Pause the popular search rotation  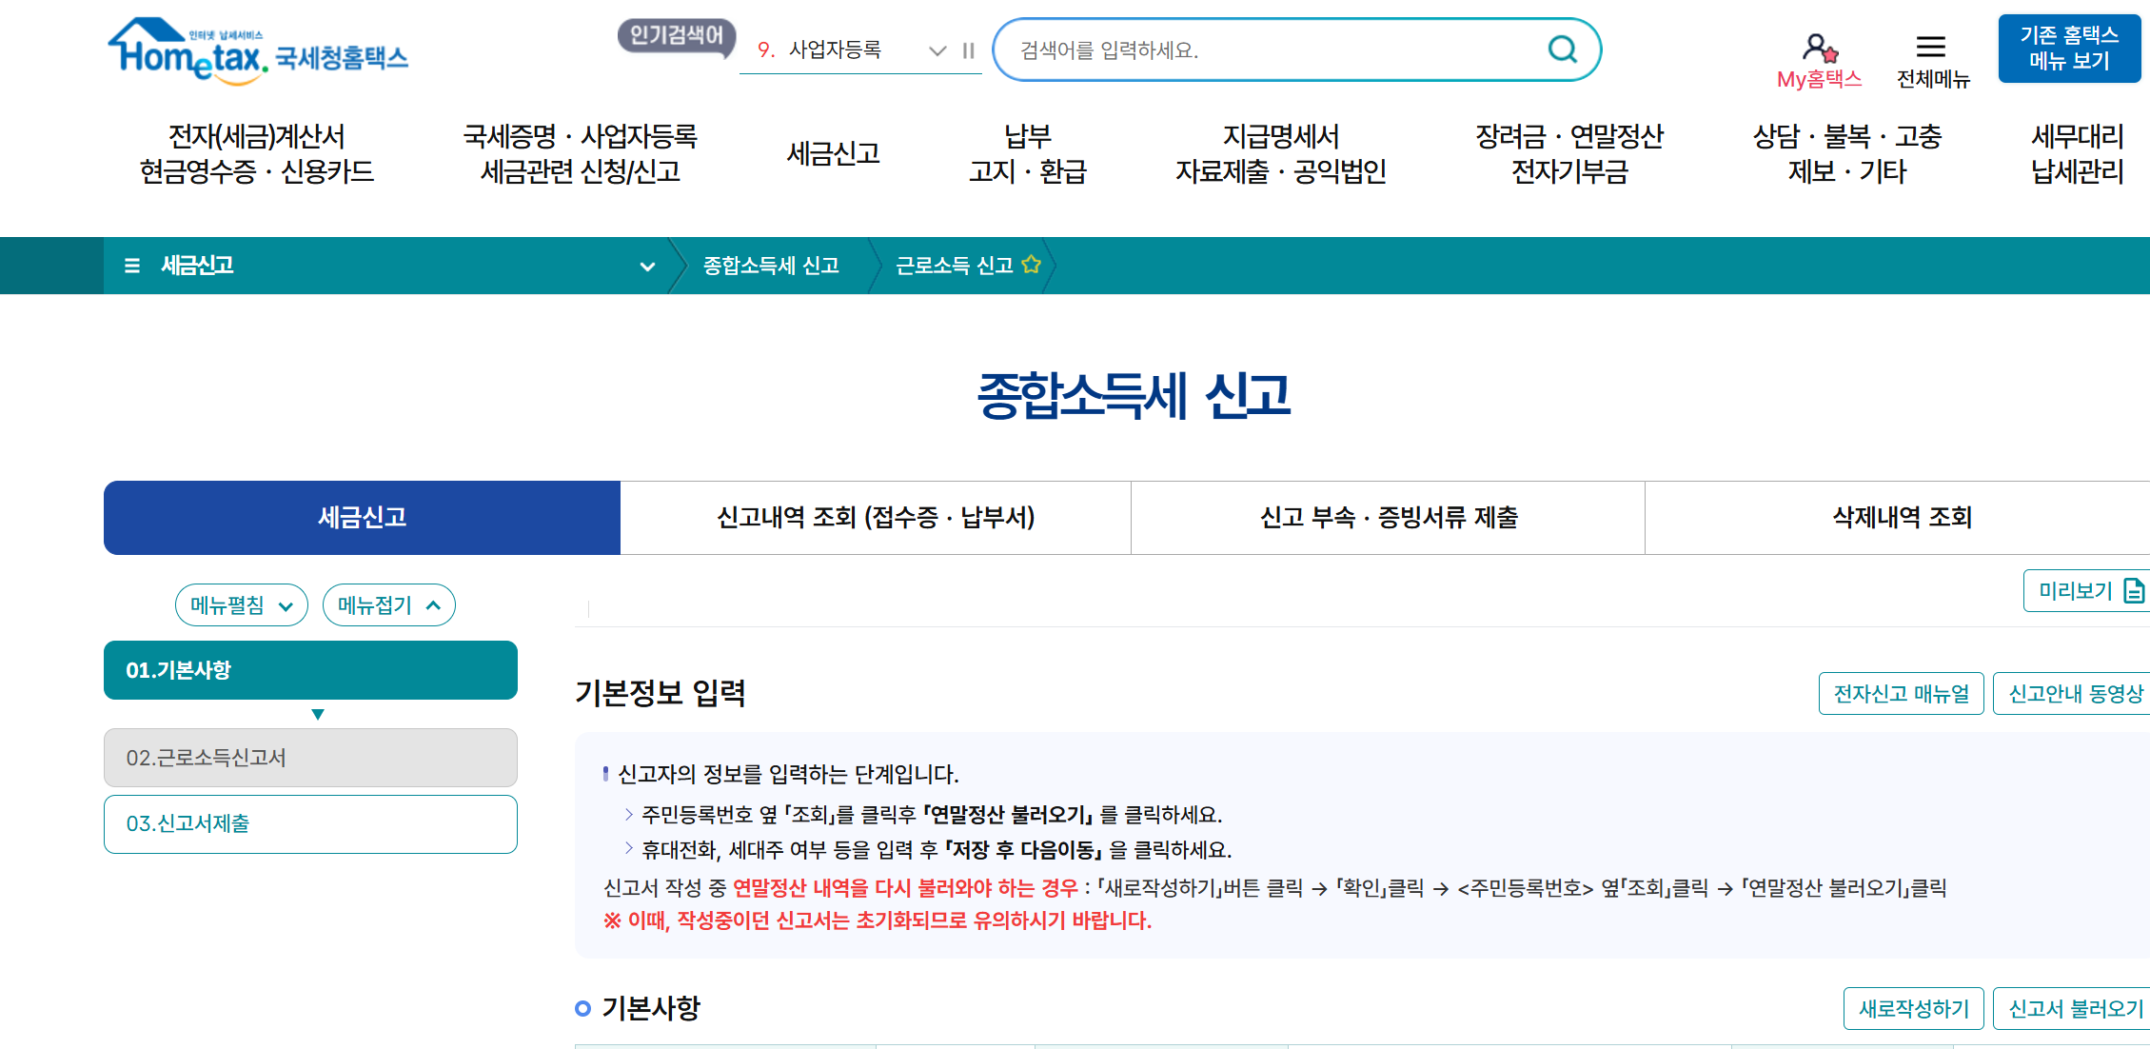click(x=968, y=50)
